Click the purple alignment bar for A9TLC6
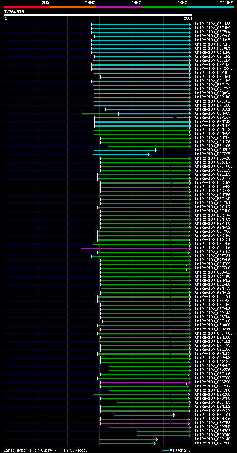237x453 pixels. (136, 248)
